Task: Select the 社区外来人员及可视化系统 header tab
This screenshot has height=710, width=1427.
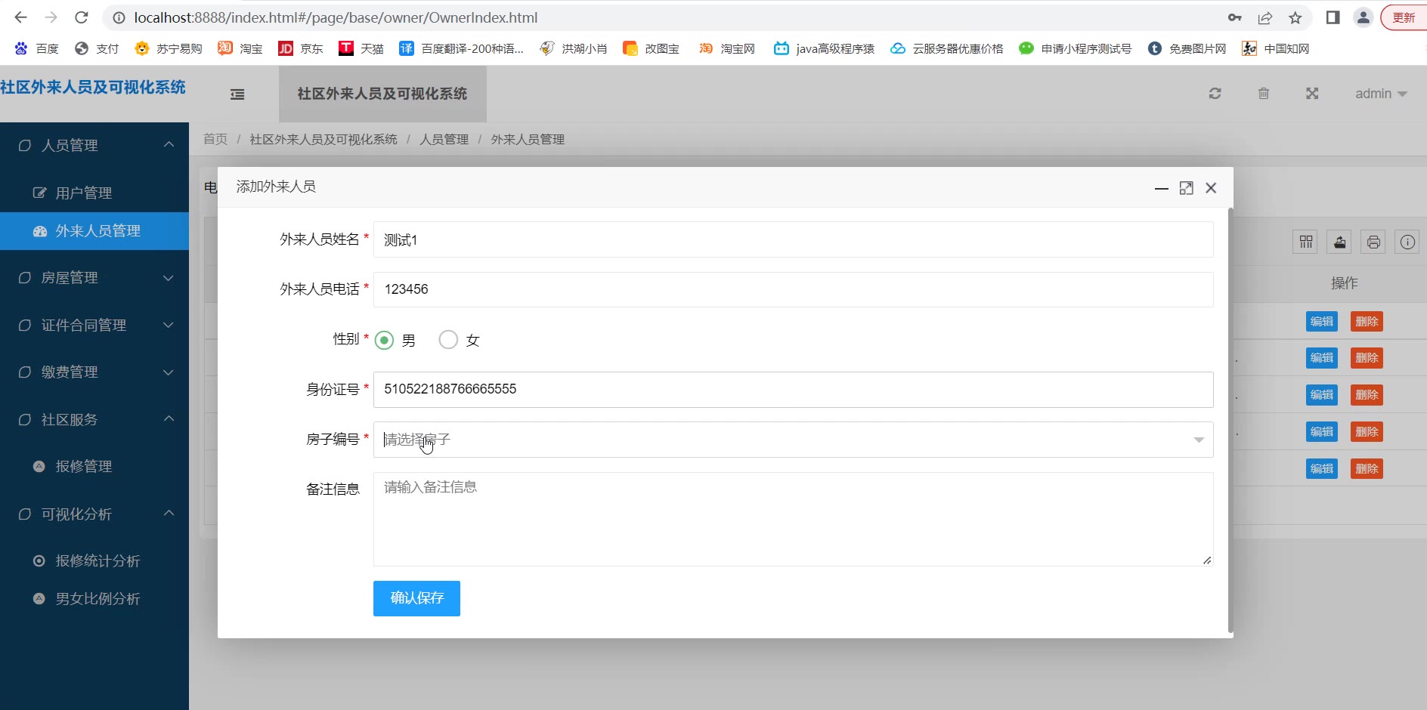Action: 382,94
